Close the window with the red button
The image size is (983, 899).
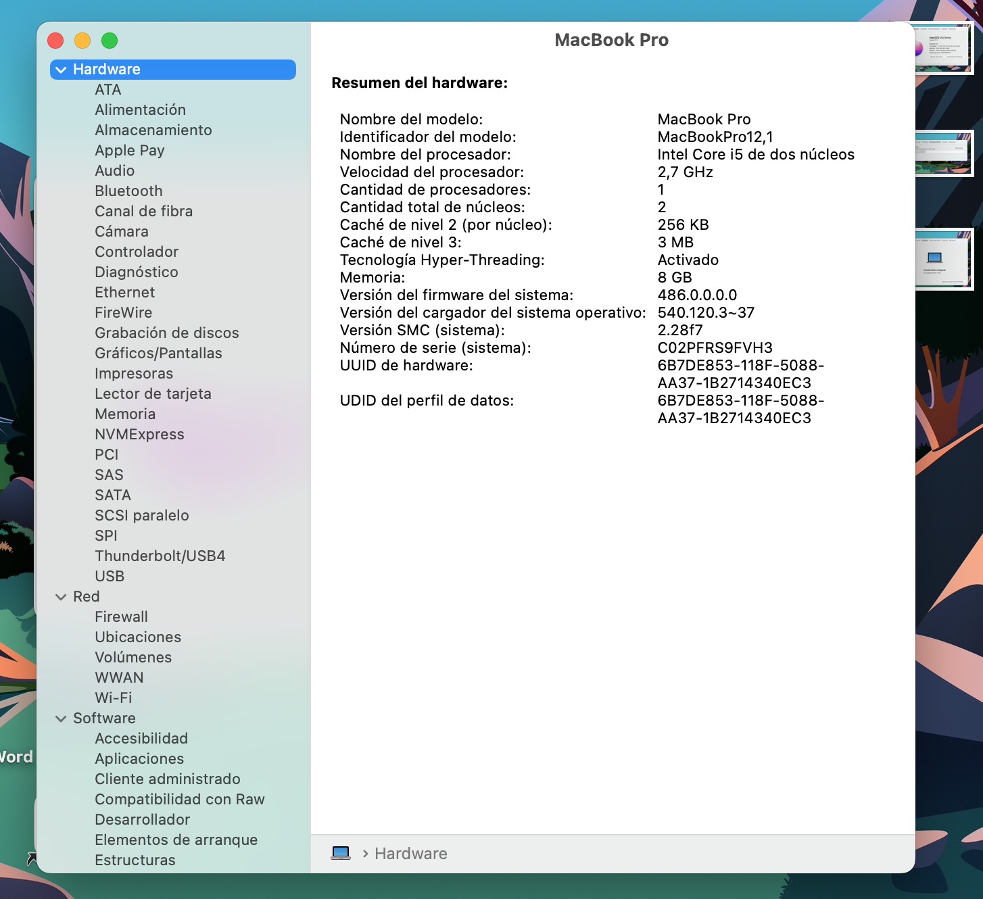(55, 41)
